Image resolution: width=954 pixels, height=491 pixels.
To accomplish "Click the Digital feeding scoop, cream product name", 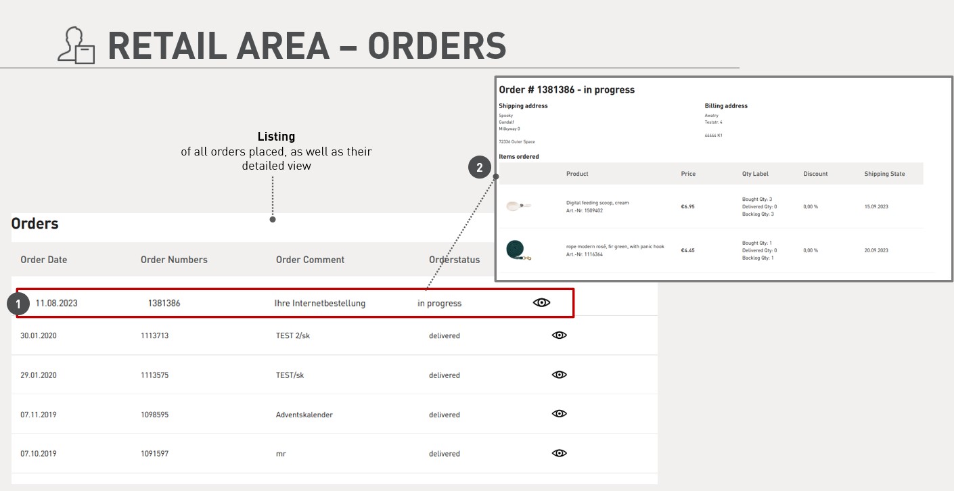I will [597, 202].
